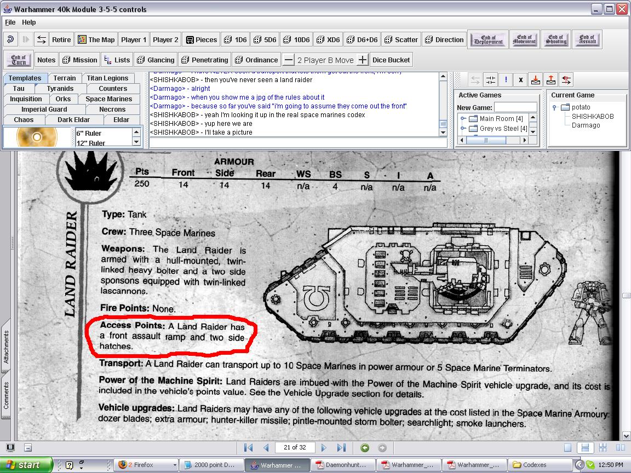Roll XD6 dice button
631x473 pixels.
[x=329, y=39]
